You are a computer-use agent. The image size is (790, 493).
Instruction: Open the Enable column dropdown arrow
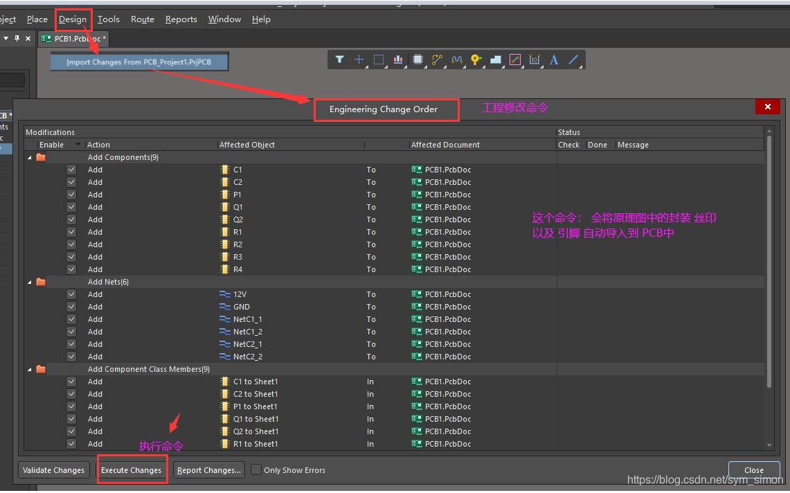(78, 145)
